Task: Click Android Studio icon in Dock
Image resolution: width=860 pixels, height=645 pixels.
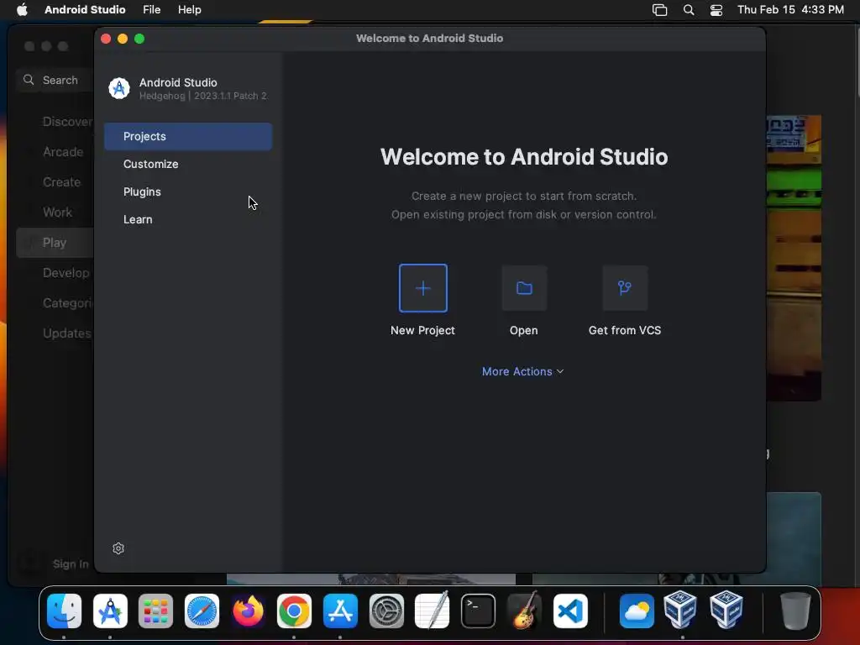Action: point(110,611)
